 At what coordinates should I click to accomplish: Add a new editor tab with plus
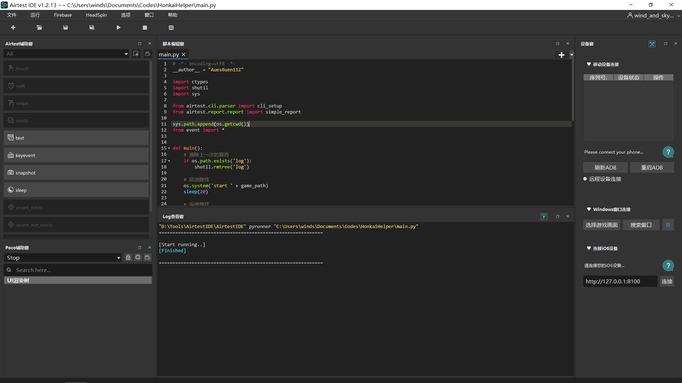[561, 55]
